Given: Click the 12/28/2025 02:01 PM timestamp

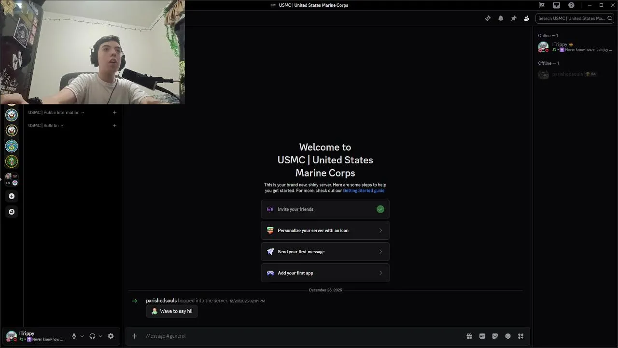Looking at the screenshot, I should (x=247, y=301).
